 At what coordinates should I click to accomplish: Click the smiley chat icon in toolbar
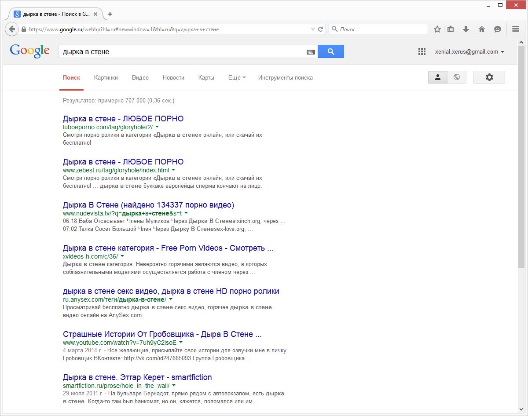click(498, 29)
